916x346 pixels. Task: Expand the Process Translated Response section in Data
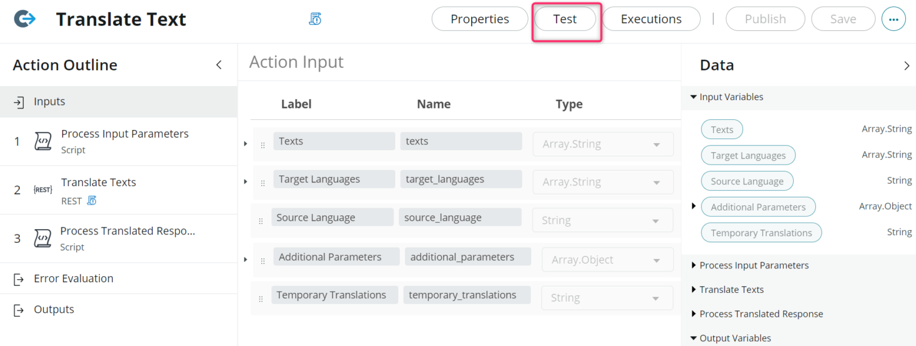tap(694, 313)
